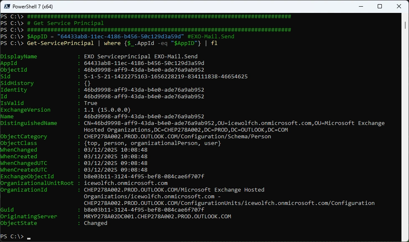Click the OrganizationalUnitRoot value icewolfch.onmicrosoft.com
409x242 pixels.
(125, 183)
